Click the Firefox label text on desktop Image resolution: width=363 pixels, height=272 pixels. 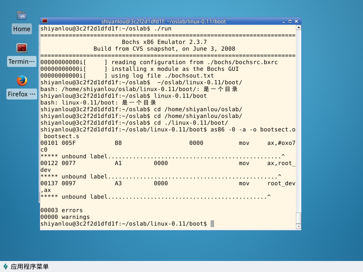pos(22,94)
